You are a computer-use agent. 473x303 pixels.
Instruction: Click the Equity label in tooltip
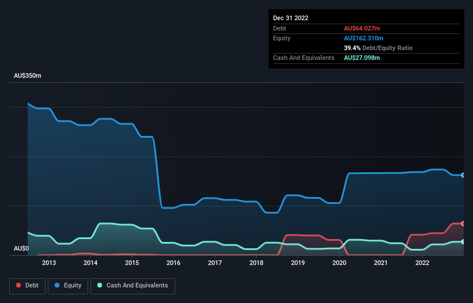coord(282,38)
